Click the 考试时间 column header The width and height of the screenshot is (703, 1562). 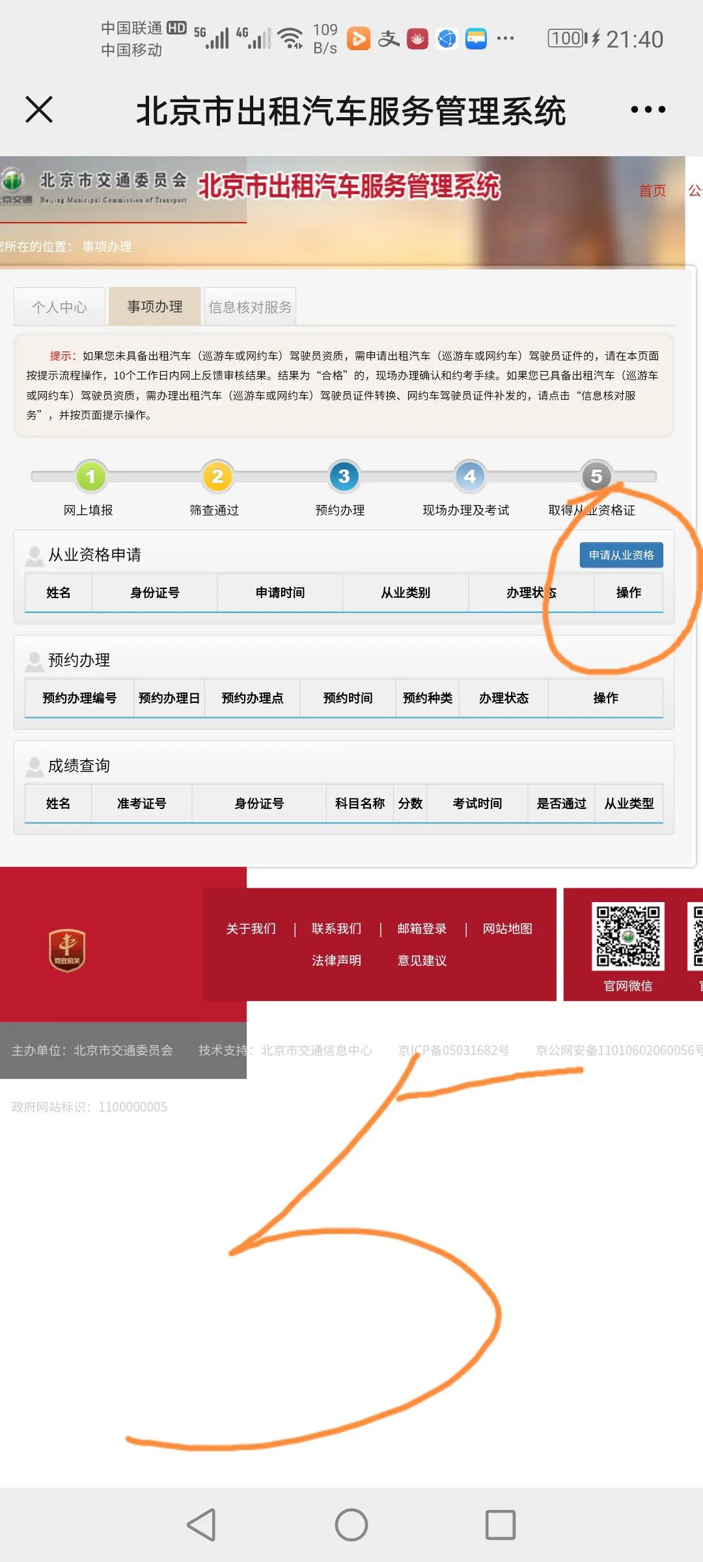(477, 804)
